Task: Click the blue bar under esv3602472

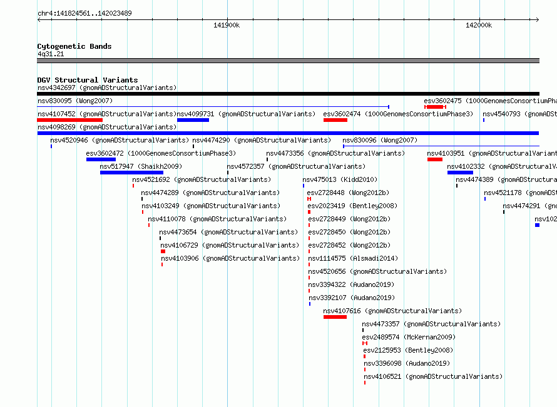Action: pyautogui.click(x=101, y=159)
